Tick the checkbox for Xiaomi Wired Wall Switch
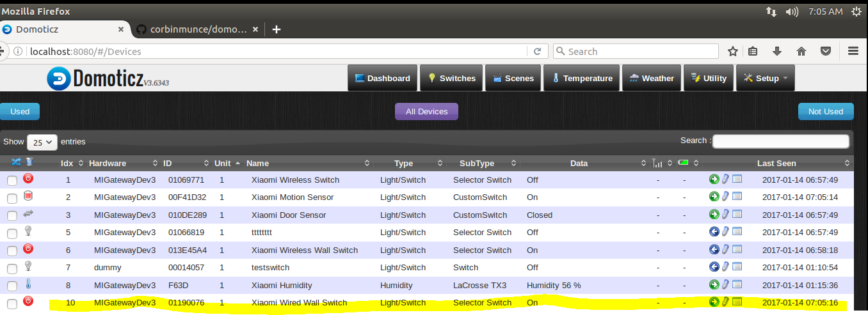The height and width of the screenshot is (315, 868). point(12,303)
